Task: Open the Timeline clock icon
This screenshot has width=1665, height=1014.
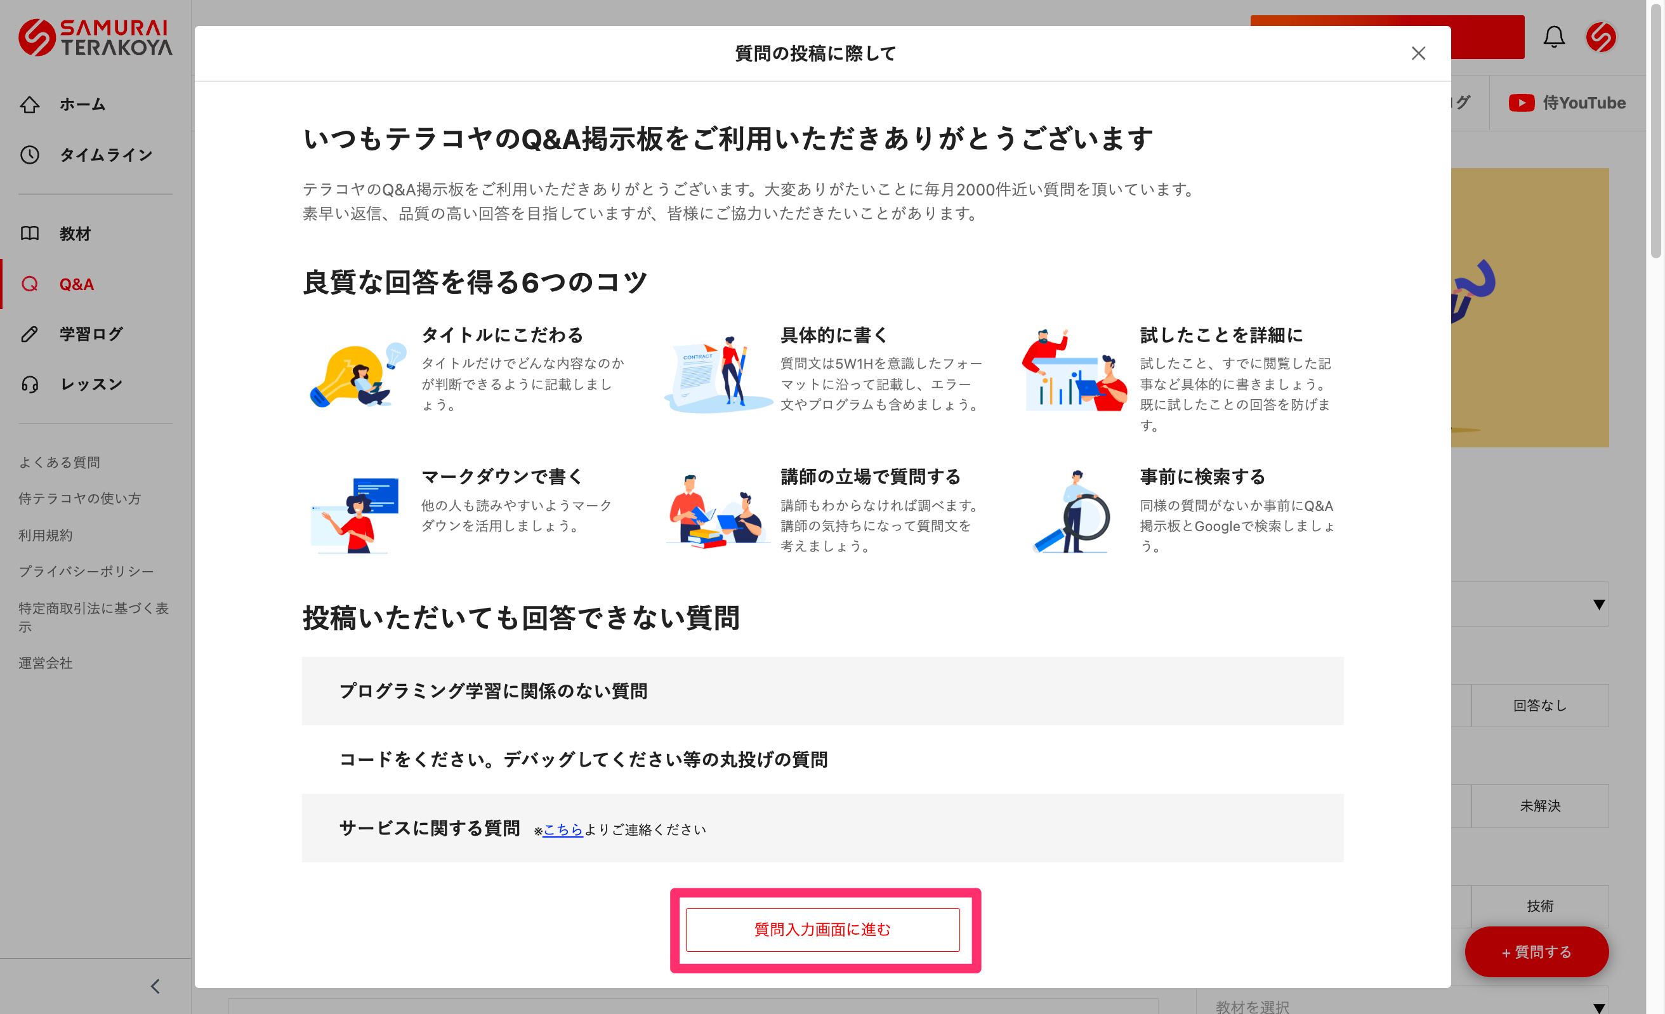Action: point(30,155)
